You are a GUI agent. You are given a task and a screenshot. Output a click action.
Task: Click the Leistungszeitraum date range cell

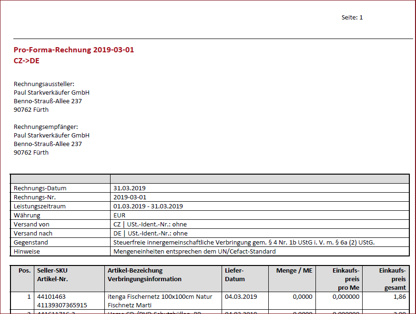148,206
